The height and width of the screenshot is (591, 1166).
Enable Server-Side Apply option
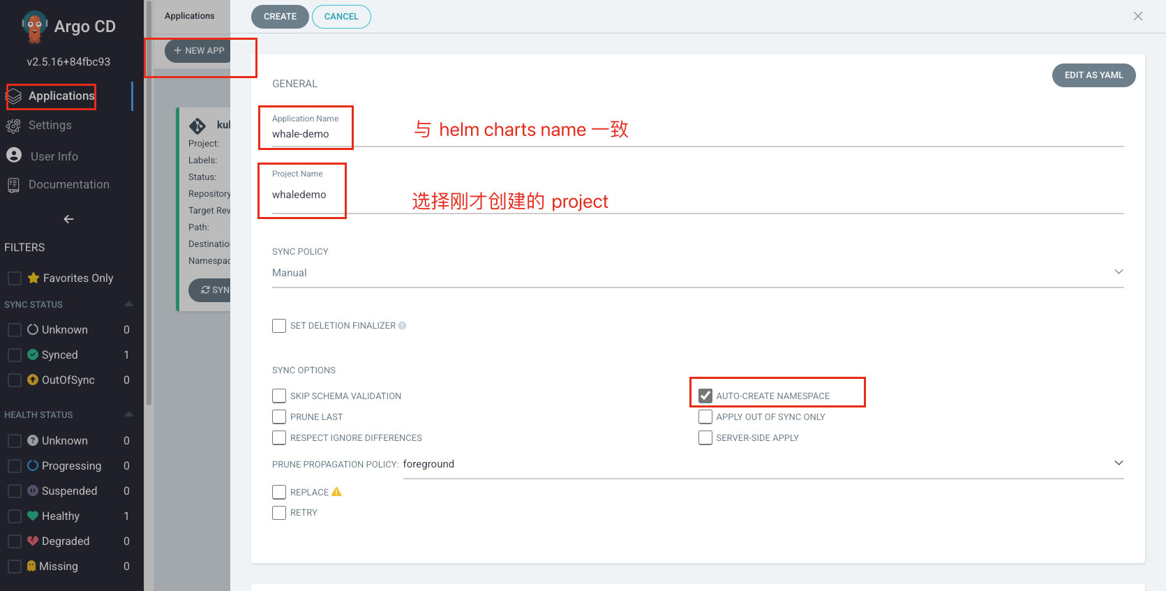tap(705, 438)
